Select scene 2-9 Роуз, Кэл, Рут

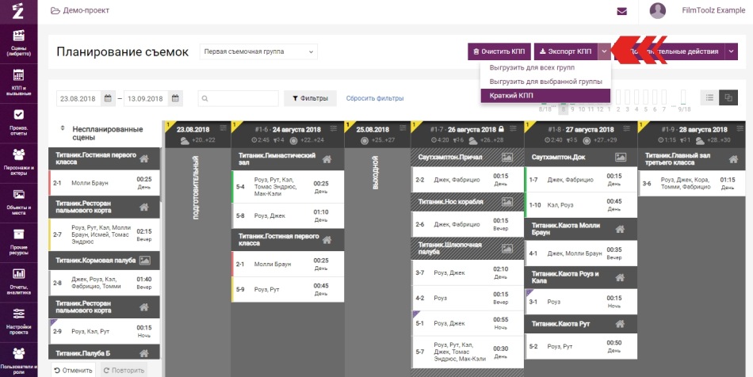(104, 331)
